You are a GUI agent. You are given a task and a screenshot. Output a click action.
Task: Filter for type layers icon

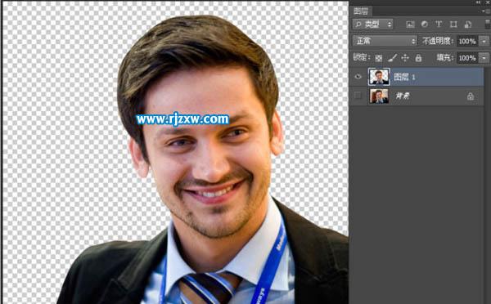tap(439, 25)
